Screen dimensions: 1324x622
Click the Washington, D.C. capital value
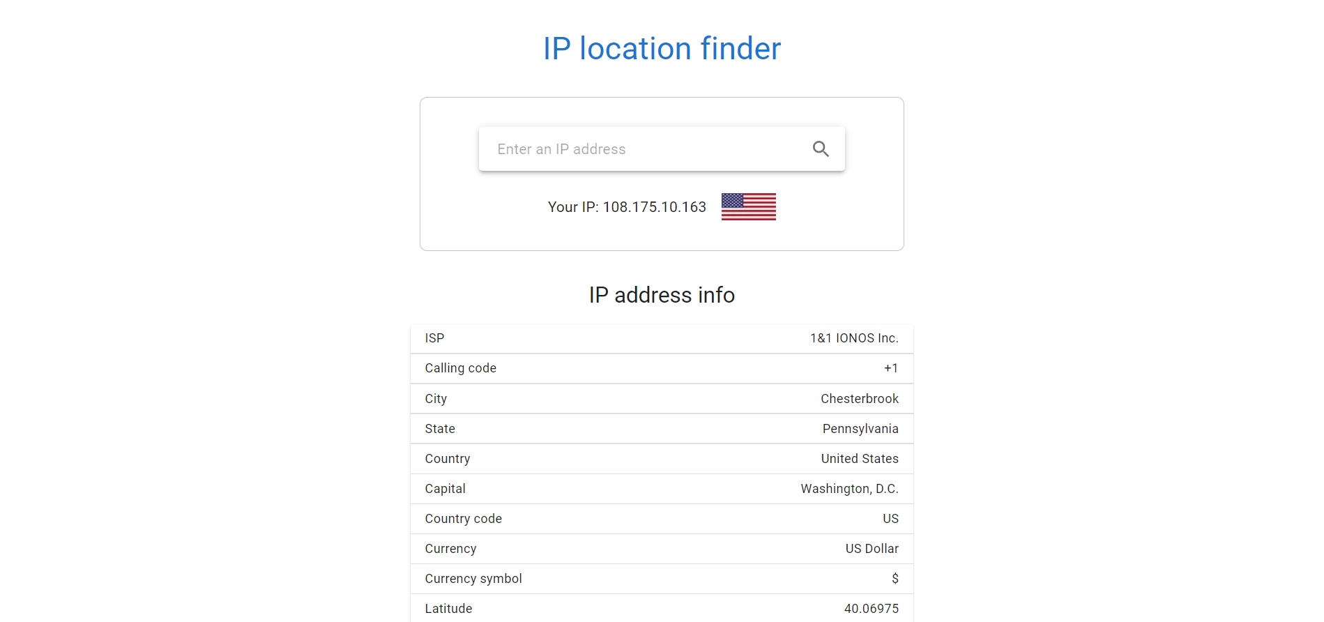849,489
